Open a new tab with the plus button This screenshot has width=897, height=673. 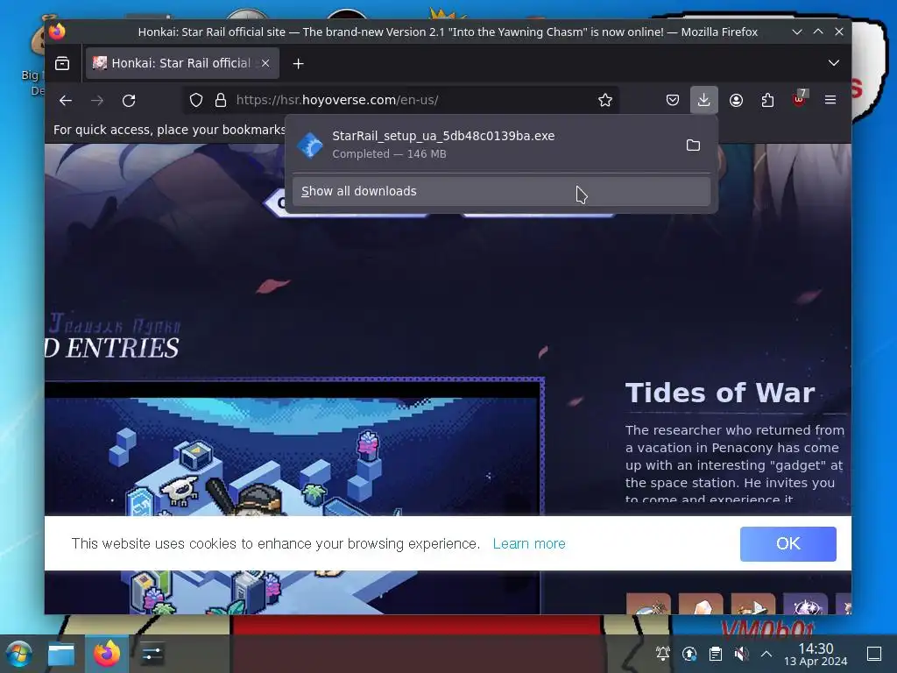(298, 63)
